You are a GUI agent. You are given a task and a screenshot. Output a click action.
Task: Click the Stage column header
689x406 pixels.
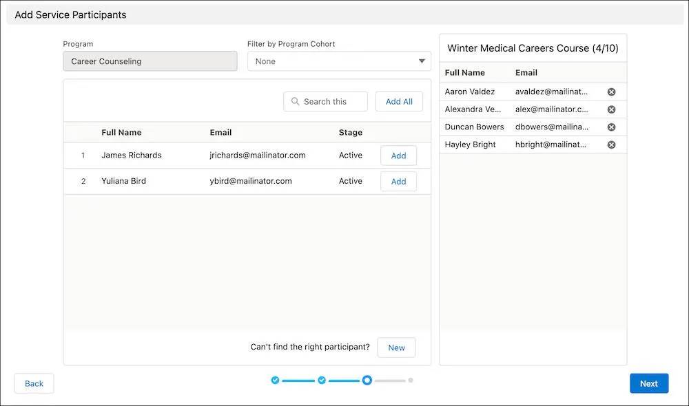[350, 132]
